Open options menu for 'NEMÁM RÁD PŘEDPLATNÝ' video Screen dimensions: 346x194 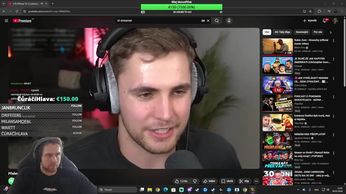pyautogui.click(x=333, y=134)
